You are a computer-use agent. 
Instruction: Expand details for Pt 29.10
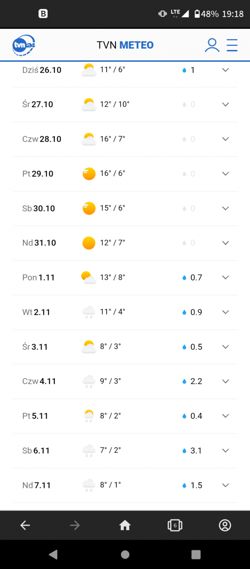coord(226,174)
